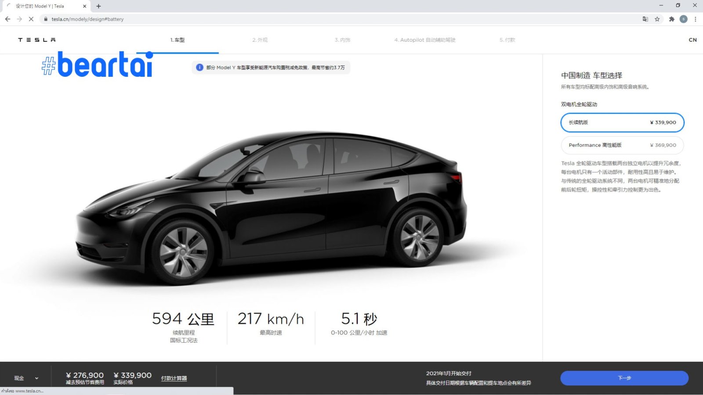Jump to the 5.付款 step tab
The width and height of the screenshot is (703, 395).
507,40
